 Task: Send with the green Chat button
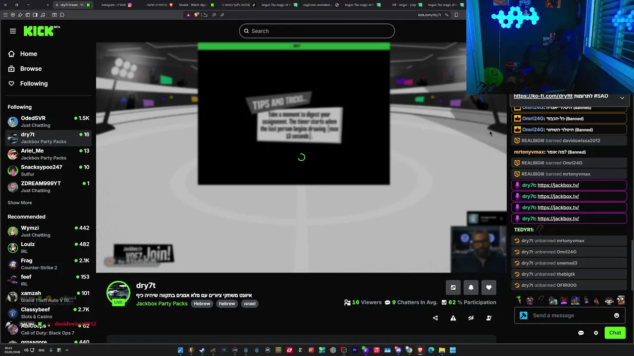[x=615, y=333]
